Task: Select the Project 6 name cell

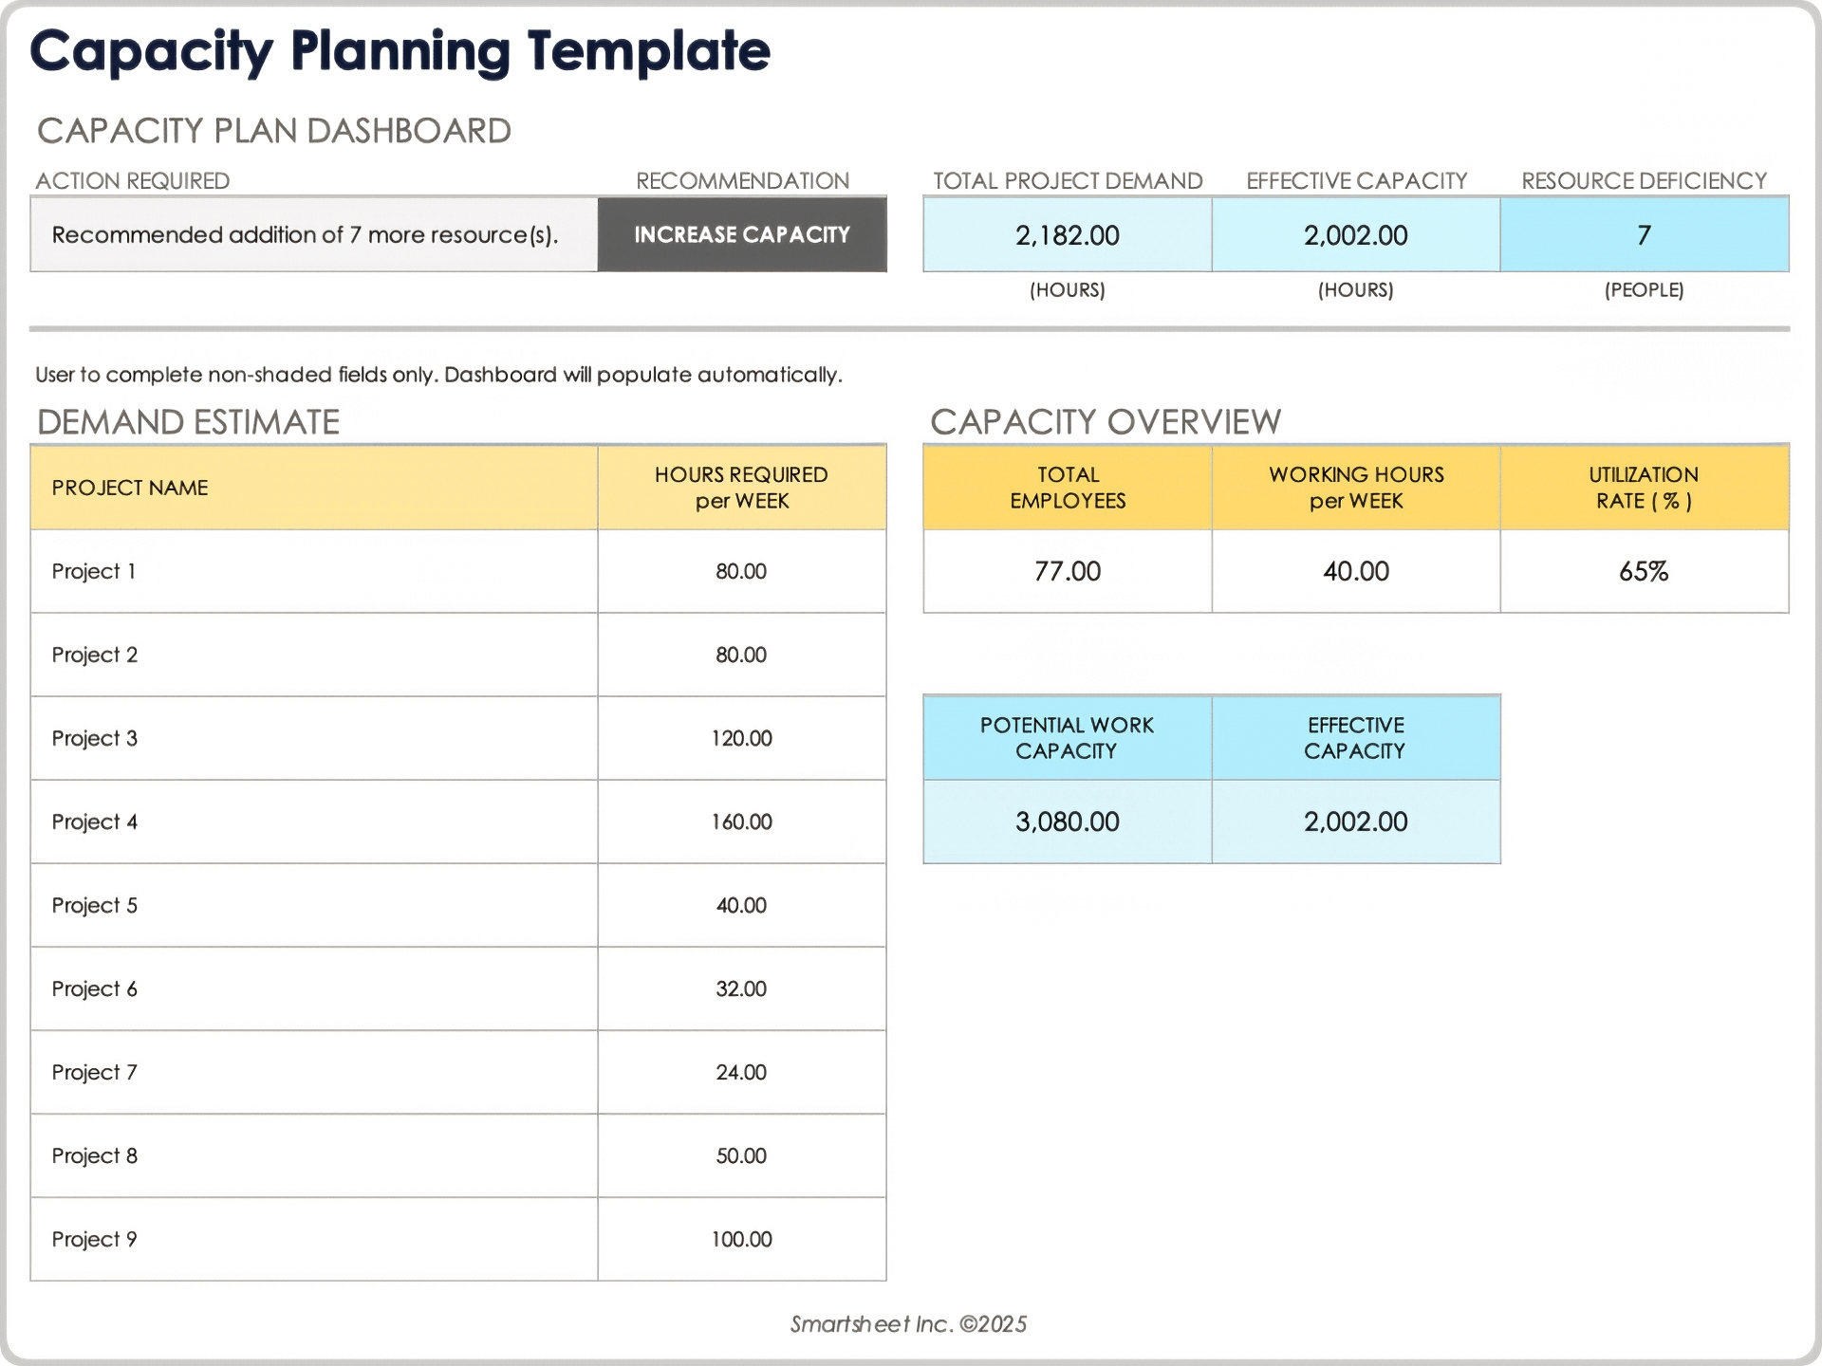Action: (313, 988)
